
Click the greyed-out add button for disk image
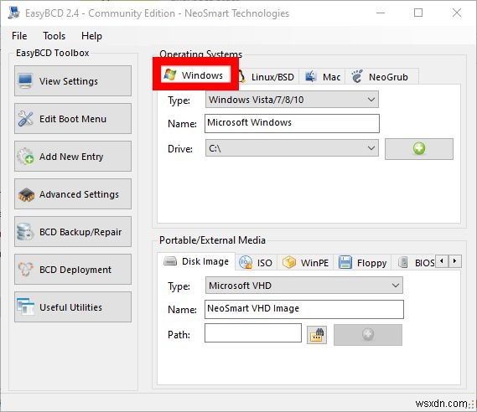click(x=368, y=335)
